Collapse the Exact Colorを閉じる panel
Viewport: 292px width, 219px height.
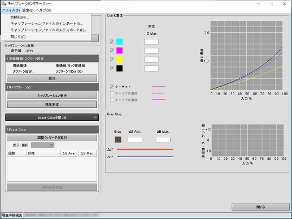coord(52,118)
